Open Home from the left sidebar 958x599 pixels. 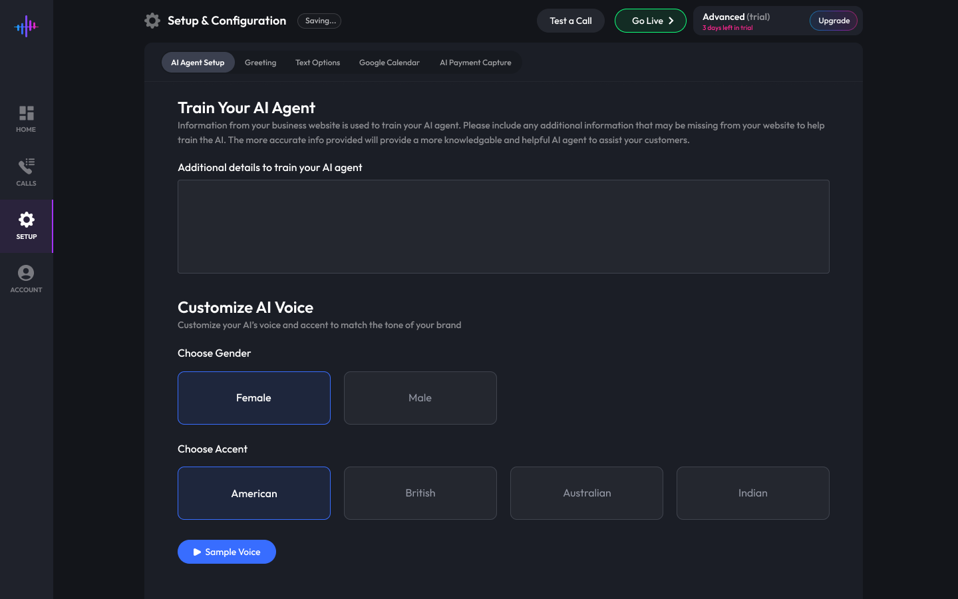(x=26, y=117)
